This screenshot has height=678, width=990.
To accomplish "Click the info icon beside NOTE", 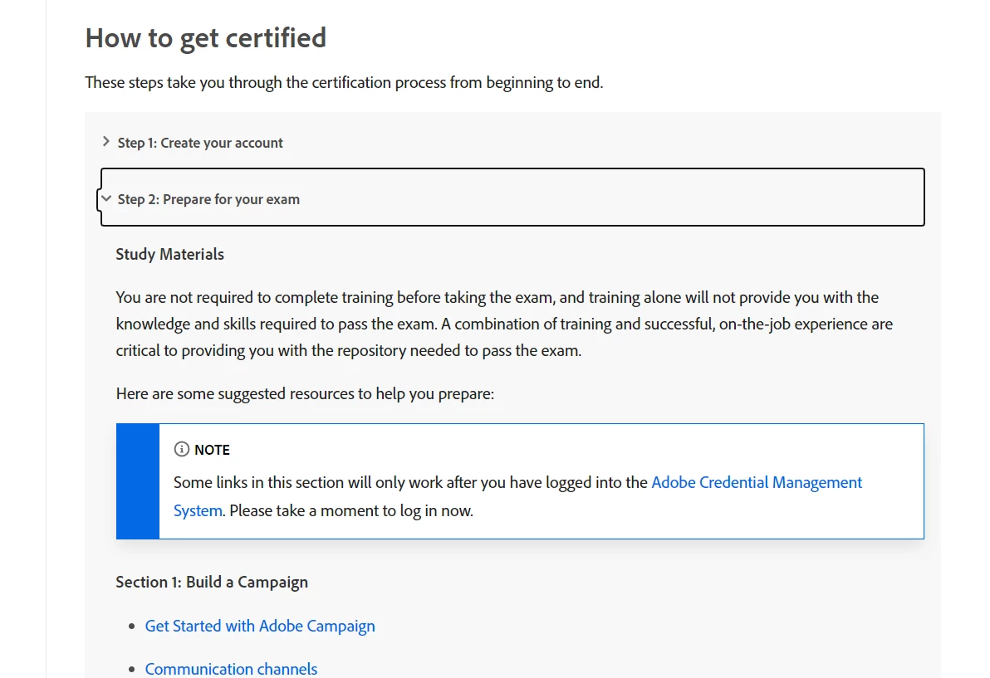I will point(181,449).
